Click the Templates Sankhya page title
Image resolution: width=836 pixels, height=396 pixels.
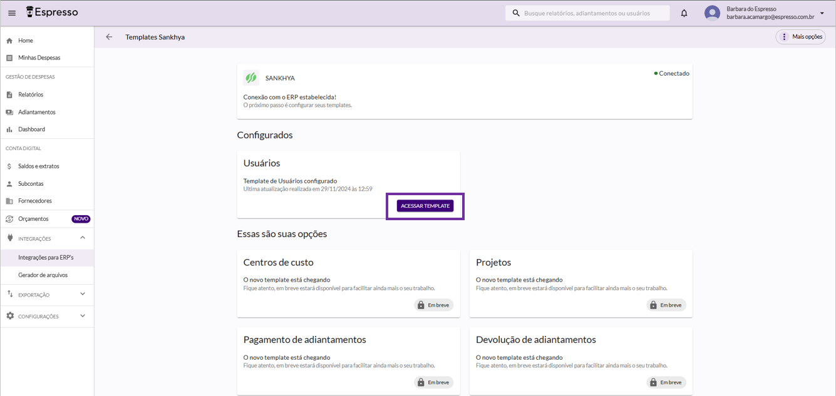click(155, 38)
